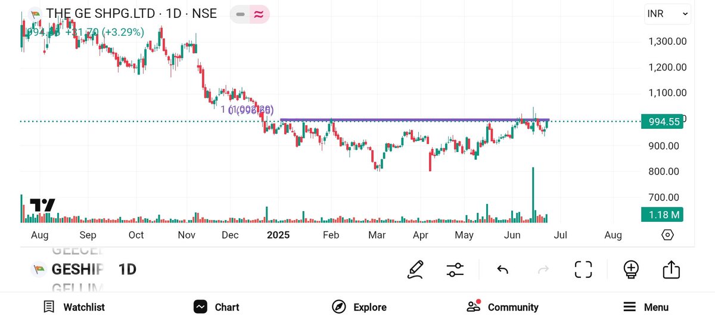Click the 1,200.00 price axis label
Screen dimensions: 715x322
(x=667, y=67)
